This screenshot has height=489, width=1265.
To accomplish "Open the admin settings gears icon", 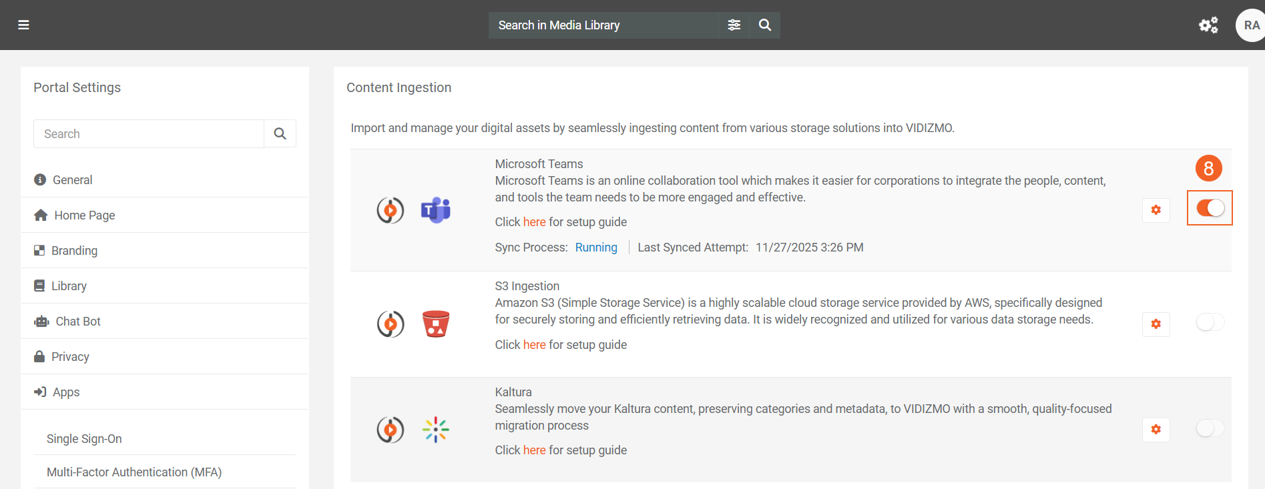I will [1208, 25].
